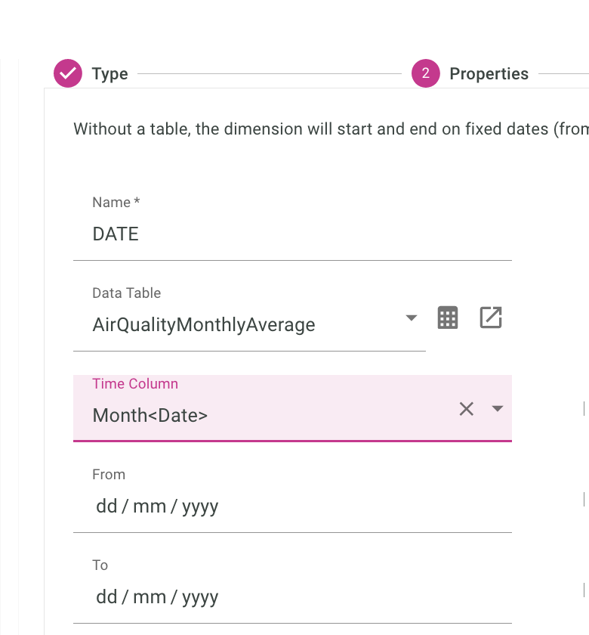
Task: Select the month part of To date
Action: (x=149, y=596)
